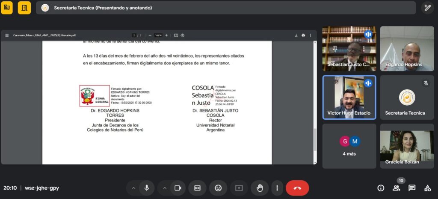Screen dimensions: 438x199
Task: Expand audio settings chevron next to microphone
Action: click(x=133, y=188)
